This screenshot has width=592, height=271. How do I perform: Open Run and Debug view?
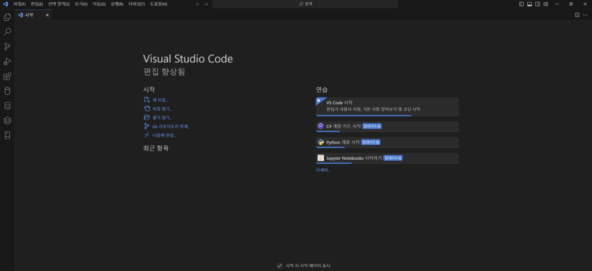[7, 61]
